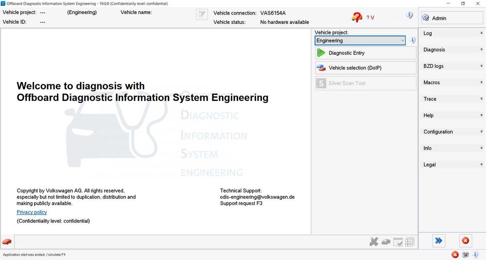Click the grid table icon in bottom toolbar
This screenshot has width=486, height=260.
point(409,242)
